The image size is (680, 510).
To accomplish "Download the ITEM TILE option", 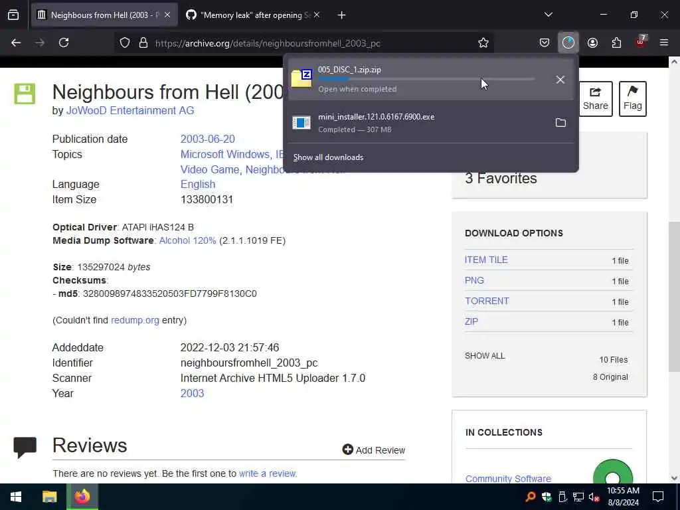I will 486,260.
